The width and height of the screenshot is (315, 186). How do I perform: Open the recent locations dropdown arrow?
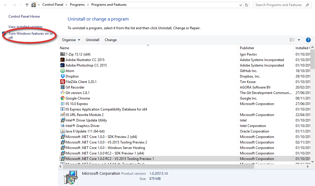coord(21,5)
